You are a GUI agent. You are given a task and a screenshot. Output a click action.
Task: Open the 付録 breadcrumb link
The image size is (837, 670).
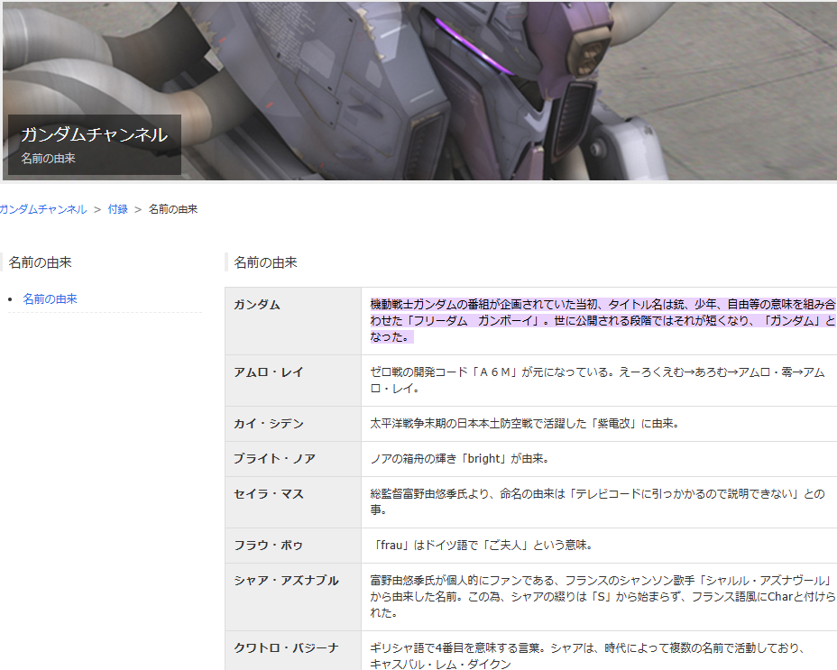(118, 209)
